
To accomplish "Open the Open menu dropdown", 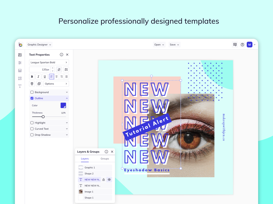I will pos(159,45).
